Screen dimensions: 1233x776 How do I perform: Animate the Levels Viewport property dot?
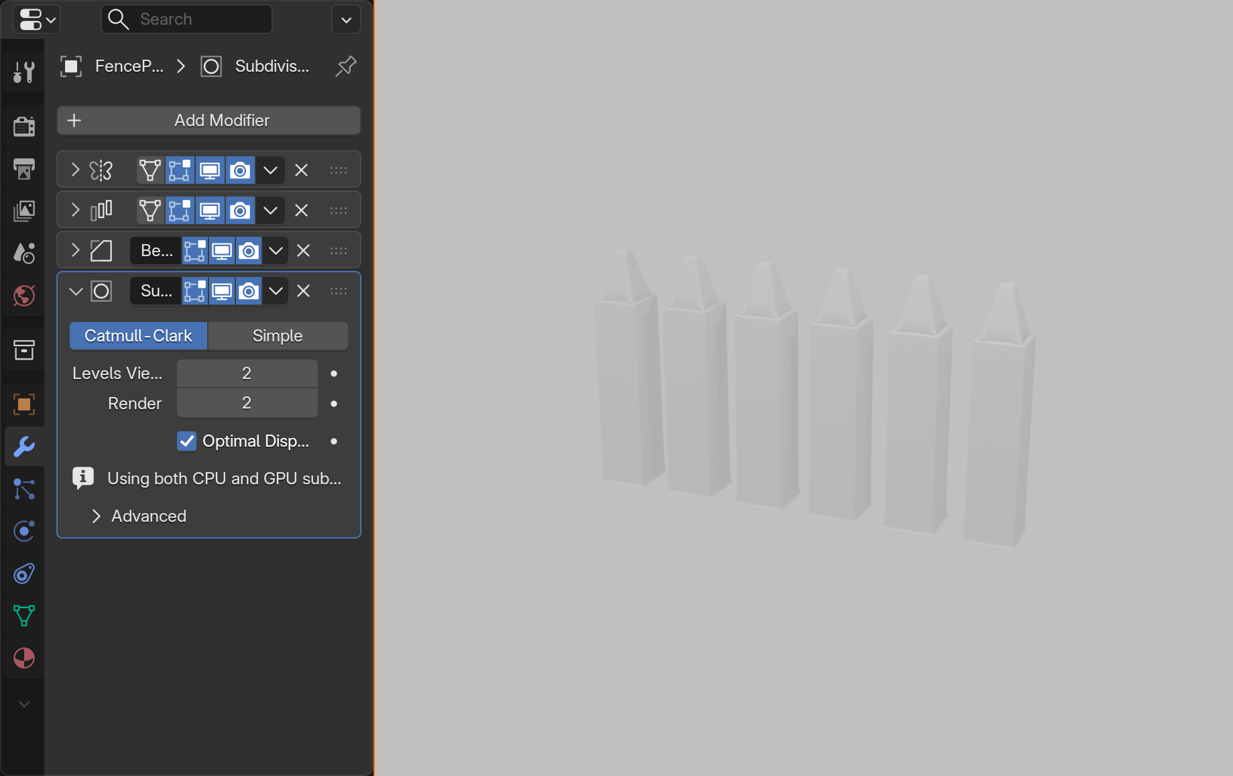coord(334,373)
